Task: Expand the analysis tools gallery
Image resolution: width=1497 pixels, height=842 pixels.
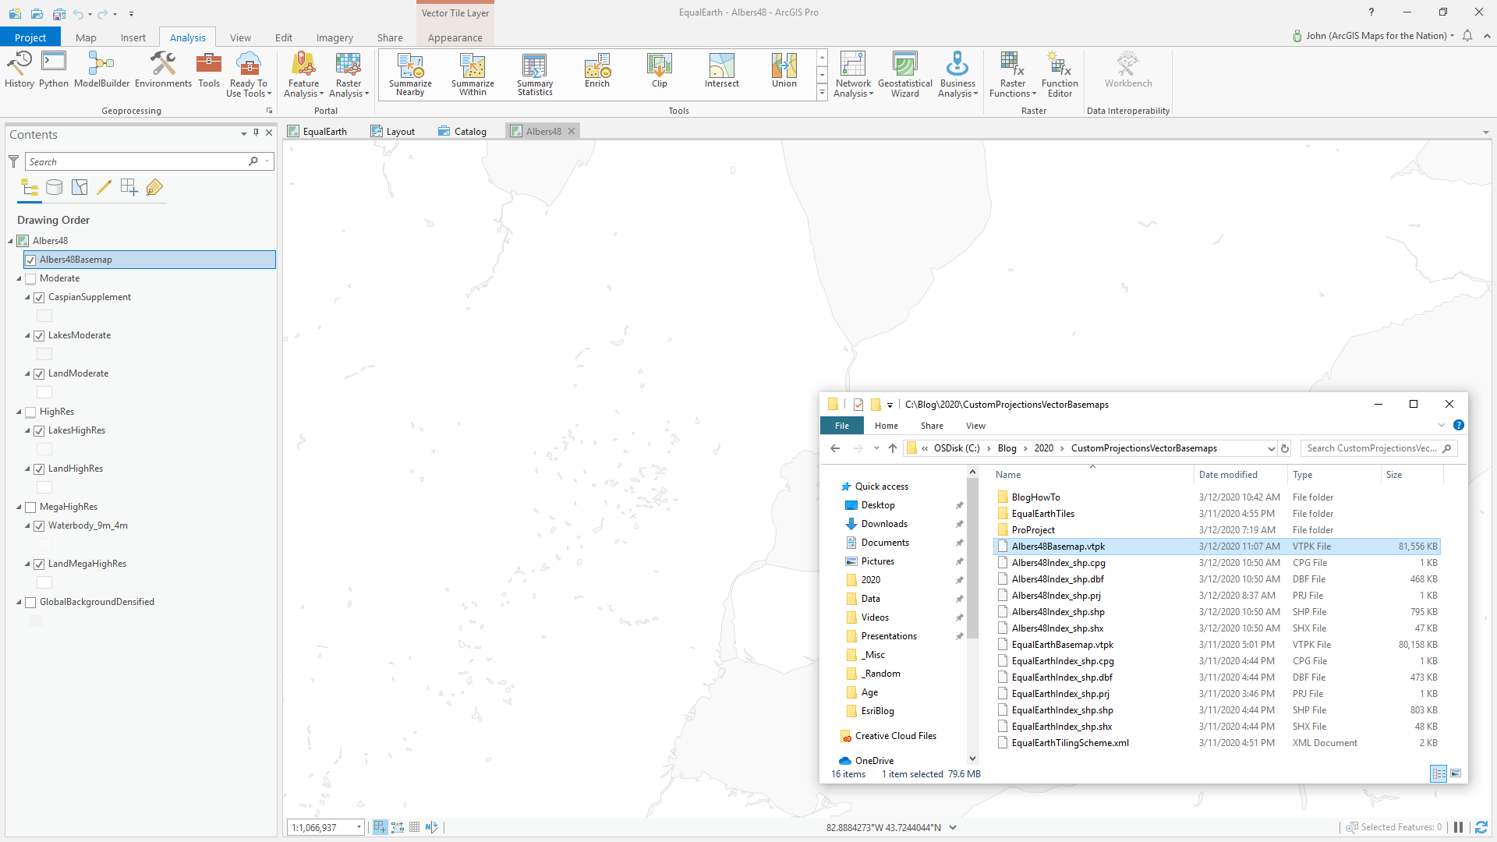Action: (x=822, y=93)
